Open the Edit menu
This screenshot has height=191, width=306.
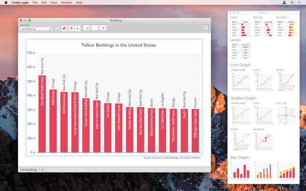(44, 2)
